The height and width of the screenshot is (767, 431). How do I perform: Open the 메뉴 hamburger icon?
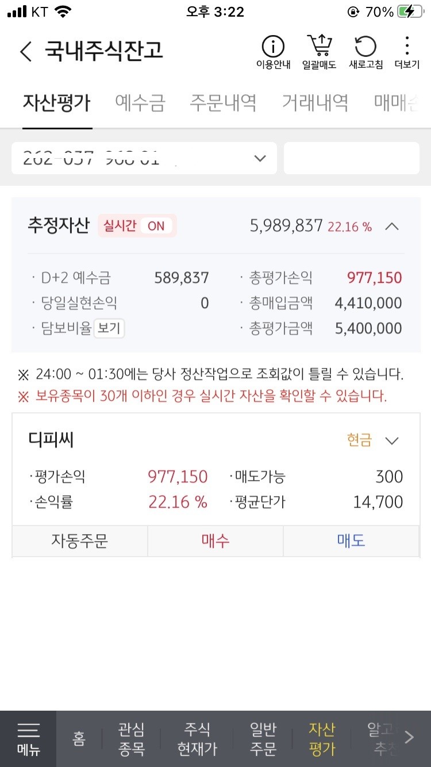(28, 739)
